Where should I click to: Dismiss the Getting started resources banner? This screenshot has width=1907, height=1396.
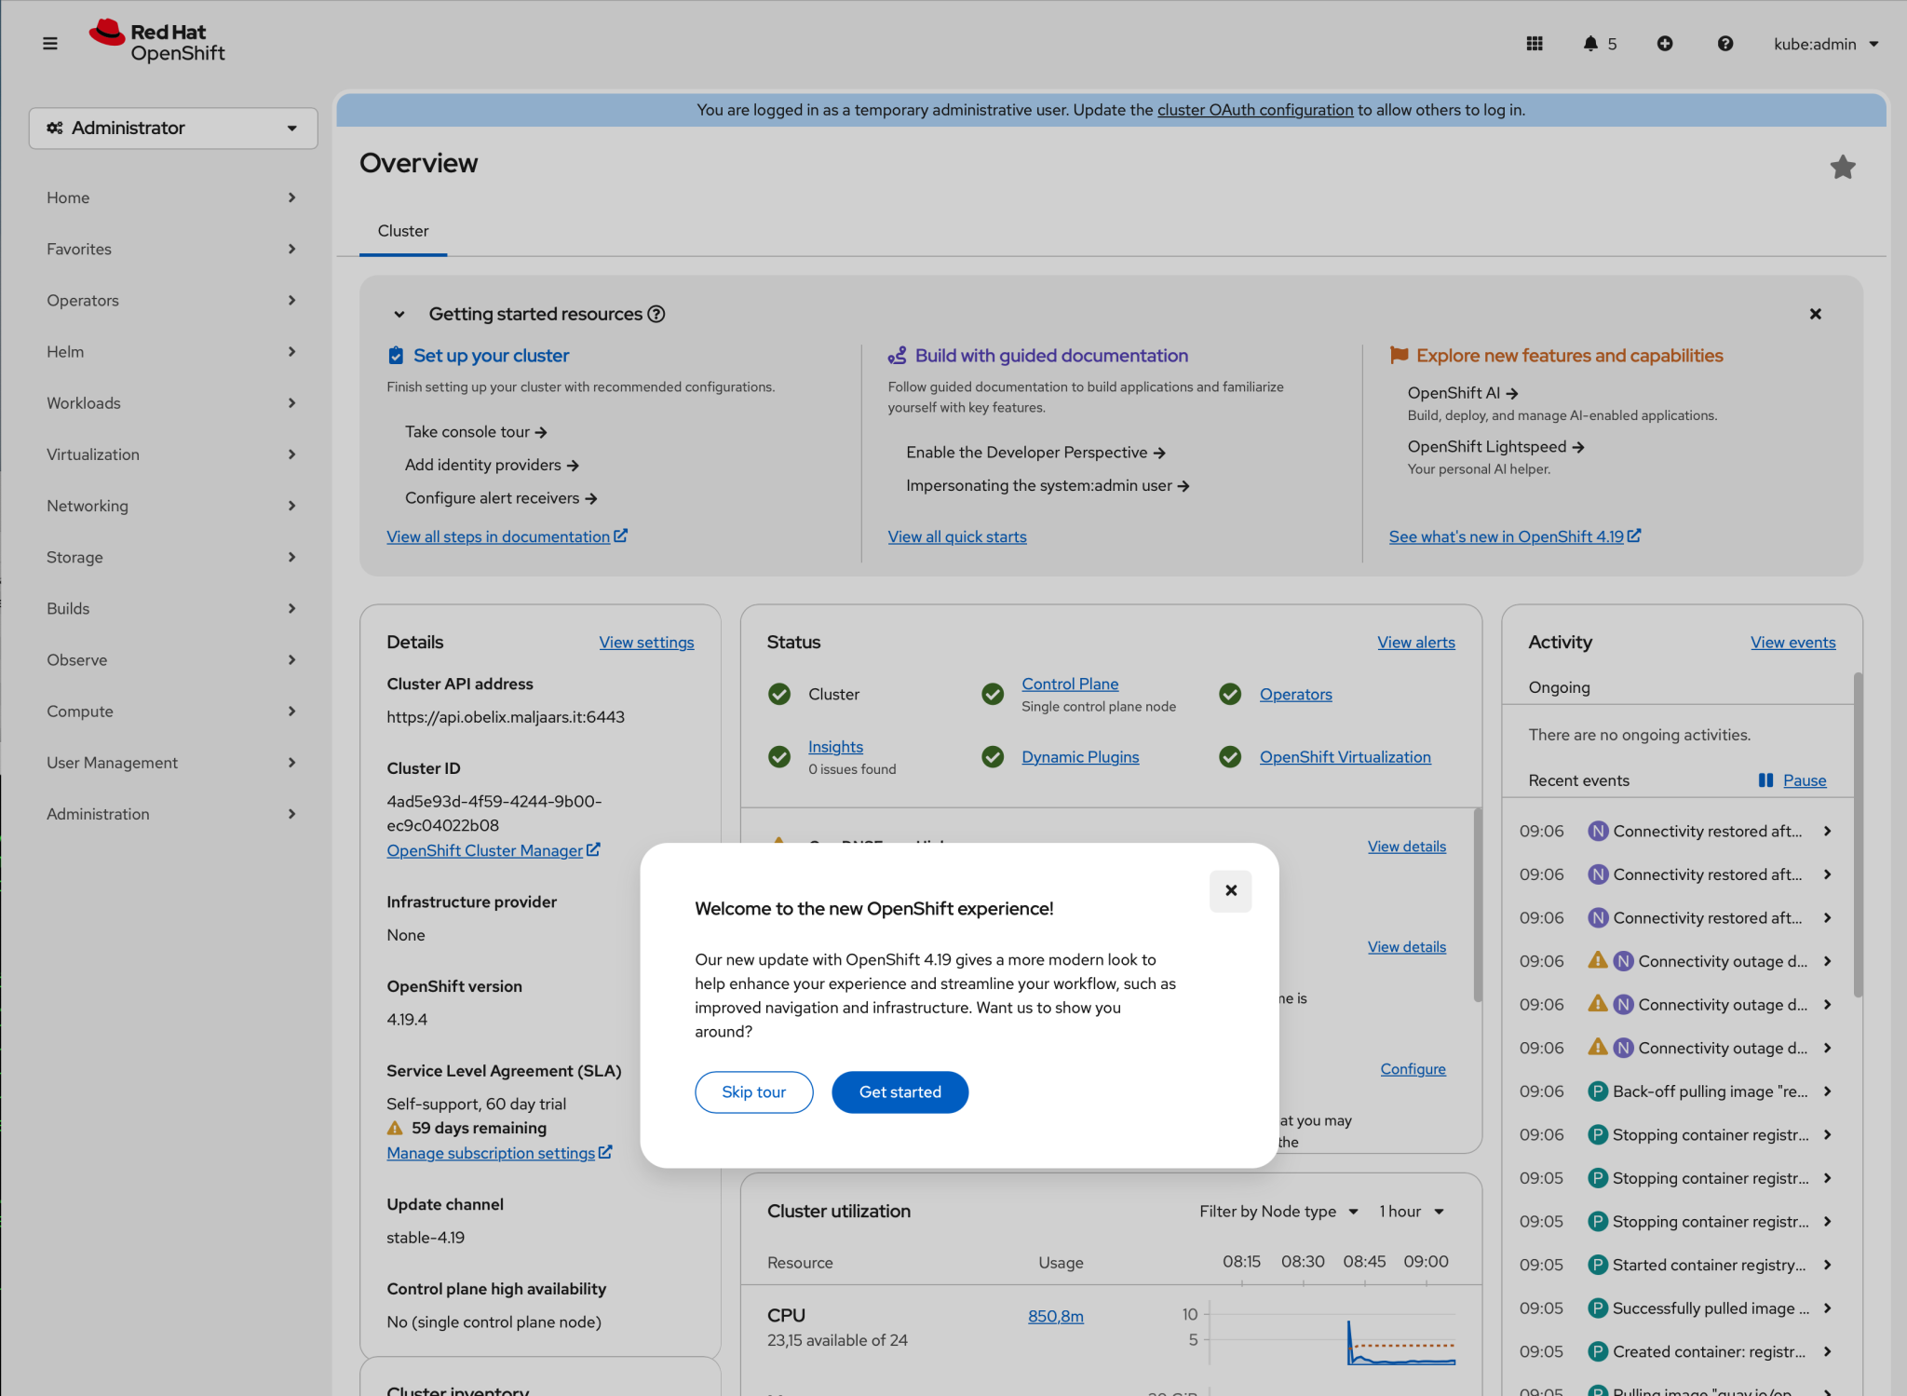[x=1815, y=314]
